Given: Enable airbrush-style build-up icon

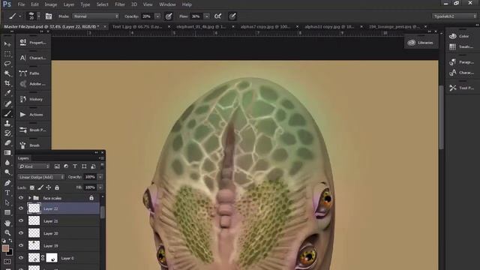Looking at the screenshot, I should coord(217,16).
